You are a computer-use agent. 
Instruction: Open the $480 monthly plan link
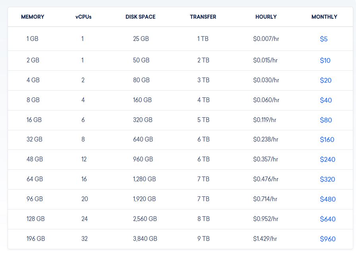[x=328, y=199]
